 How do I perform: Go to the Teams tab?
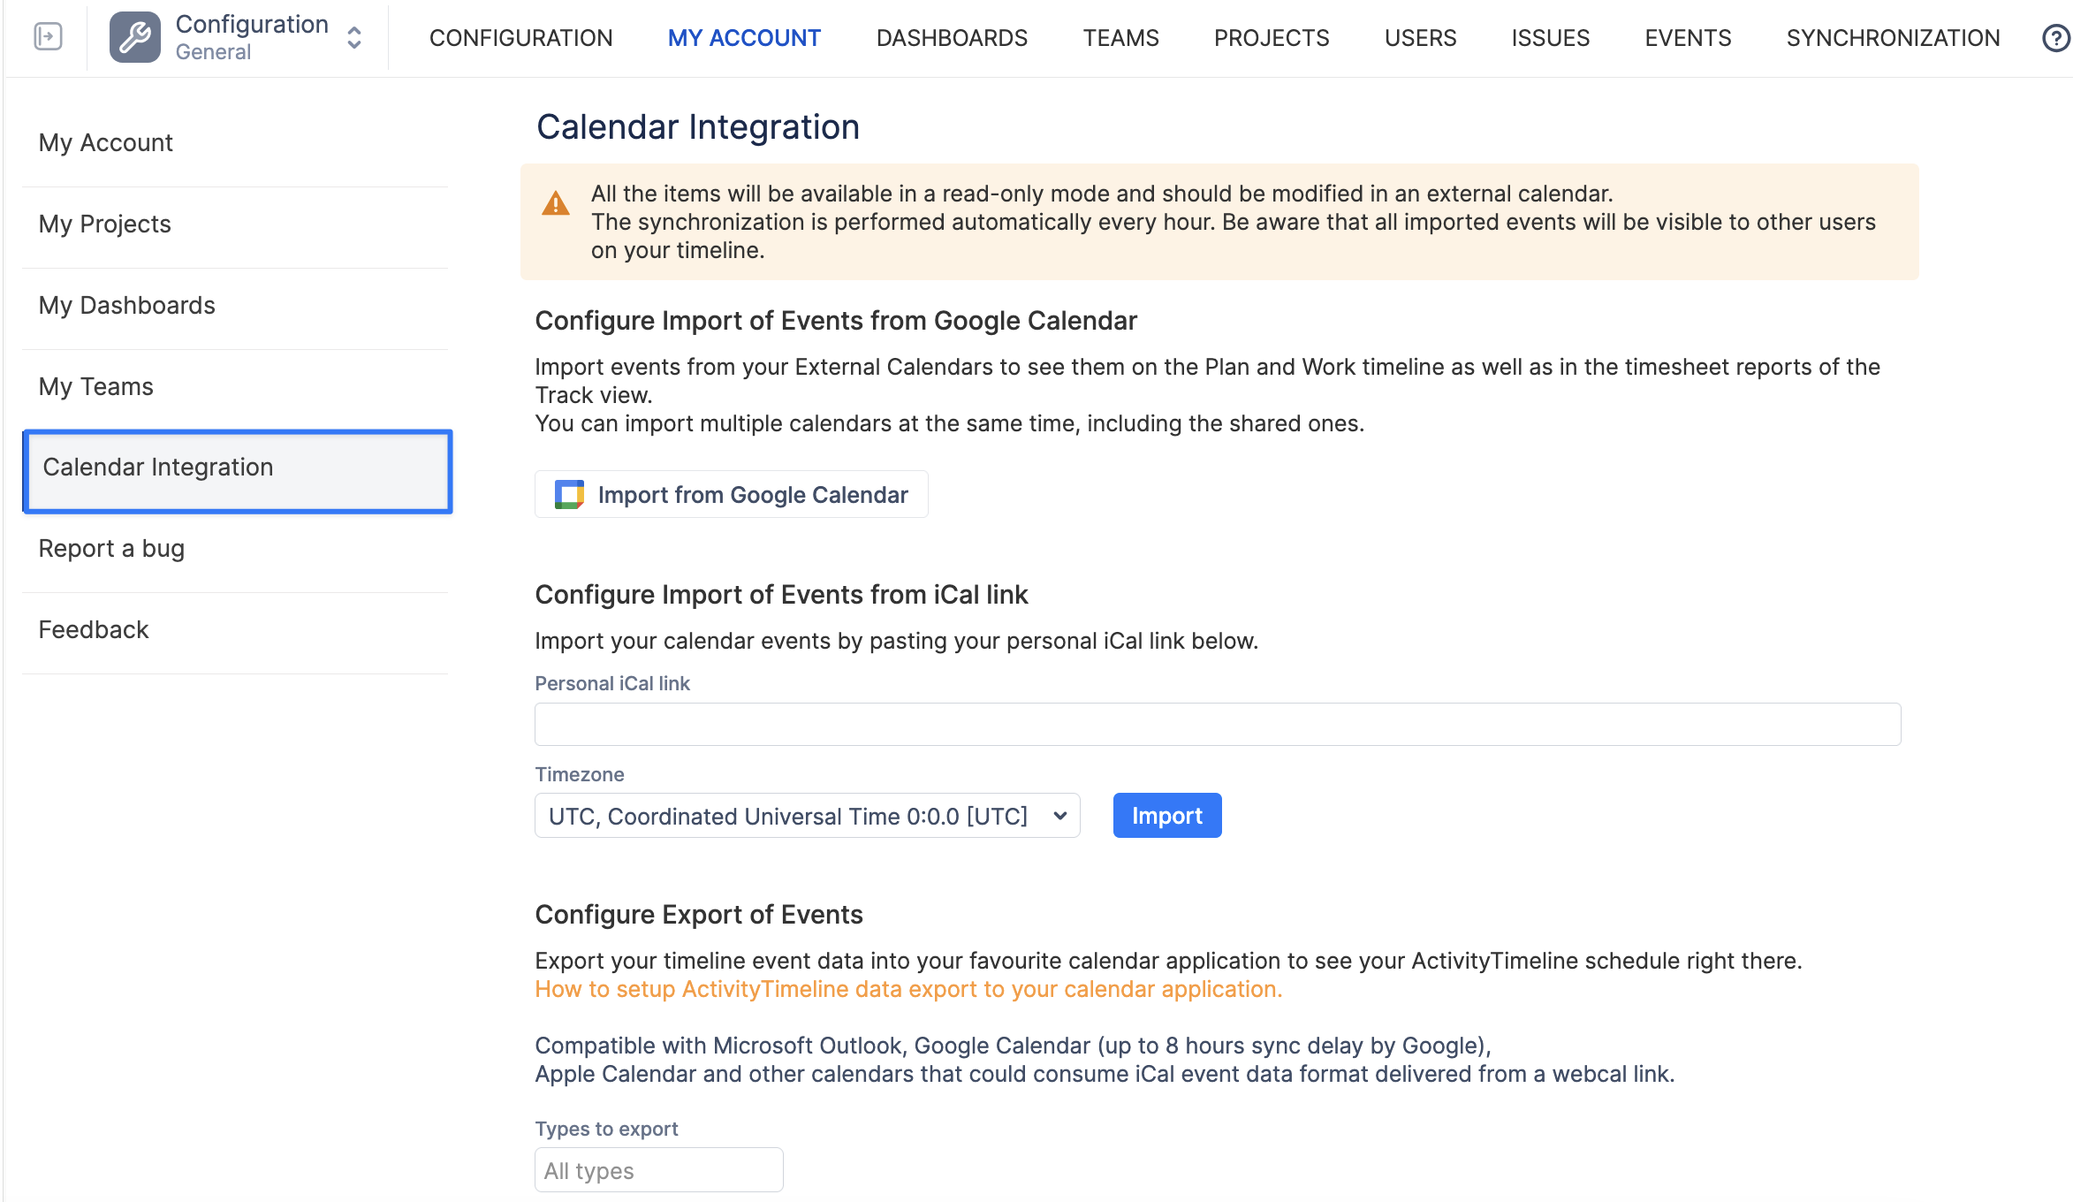pos(1120,38)
